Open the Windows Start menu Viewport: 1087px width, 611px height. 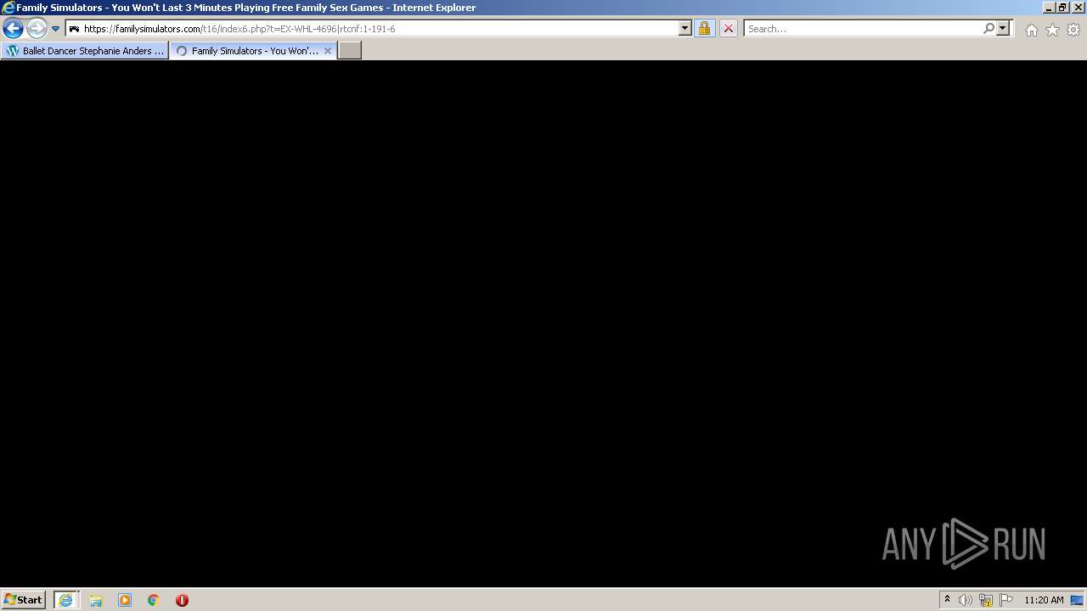23,600
